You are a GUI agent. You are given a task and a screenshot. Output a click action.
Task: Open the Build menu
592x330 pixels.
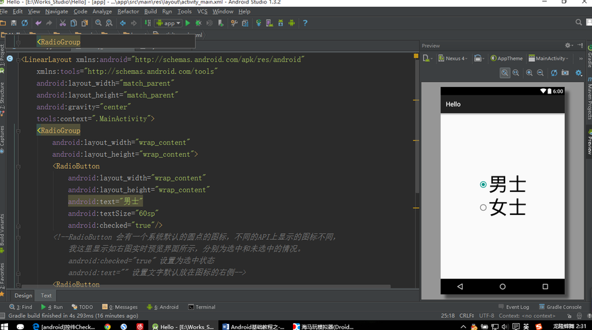(150, 11)
